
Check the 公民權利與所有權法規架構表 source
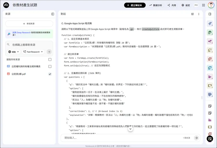[50, 67]
